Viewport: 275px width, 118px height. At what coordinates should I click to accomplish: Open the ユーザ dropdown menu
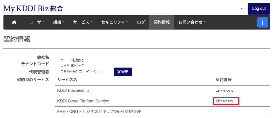pyautogui.click(x=37, y=22)
